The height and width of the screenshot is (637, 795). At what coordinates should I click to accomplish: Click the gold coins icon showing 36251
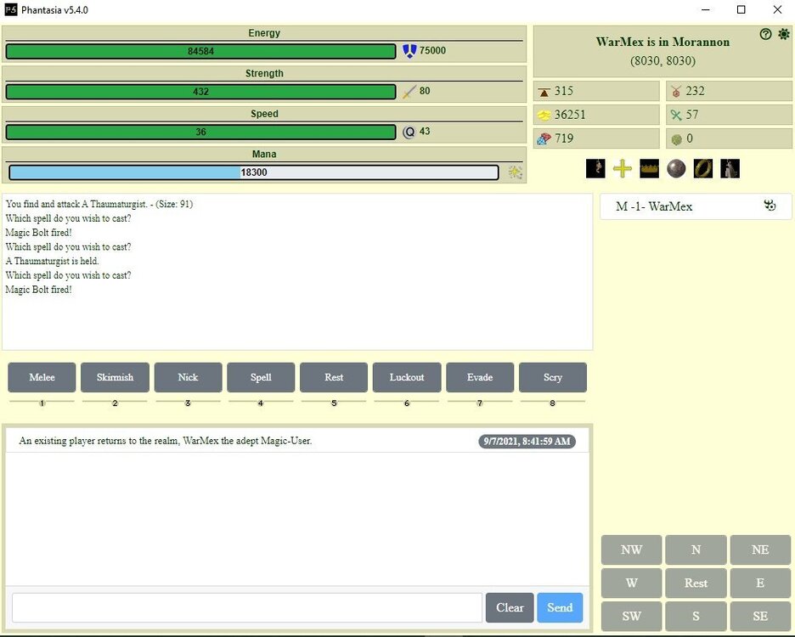point(544,115)
